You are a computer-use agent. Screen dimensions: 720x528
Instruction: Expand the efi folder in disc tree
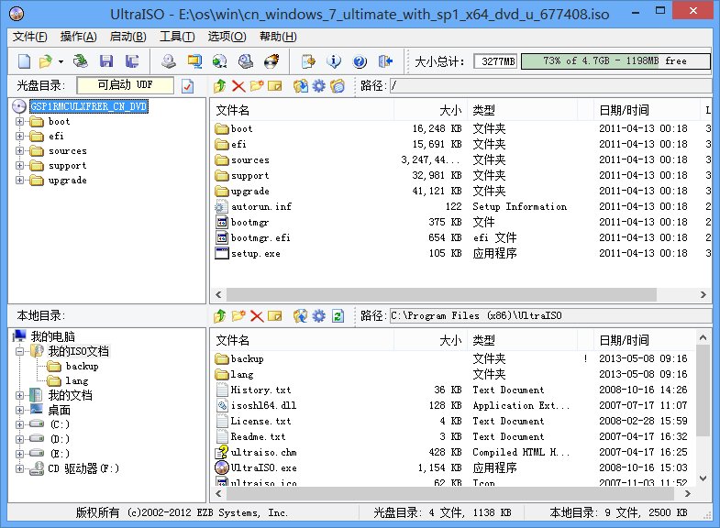coord(20,137)
